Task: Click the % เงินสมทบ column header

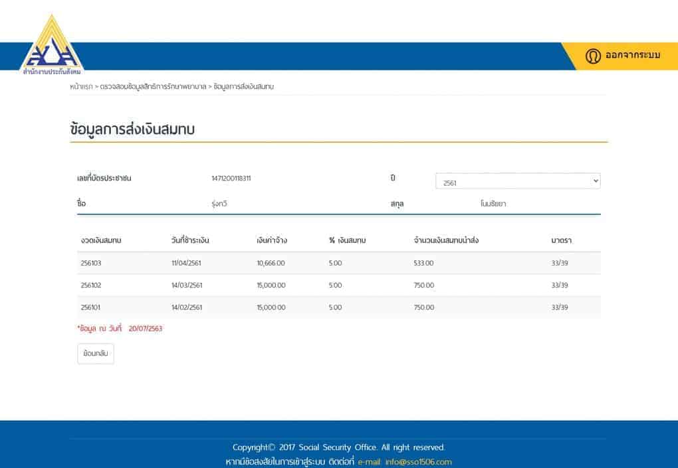Action: point(347,240)
